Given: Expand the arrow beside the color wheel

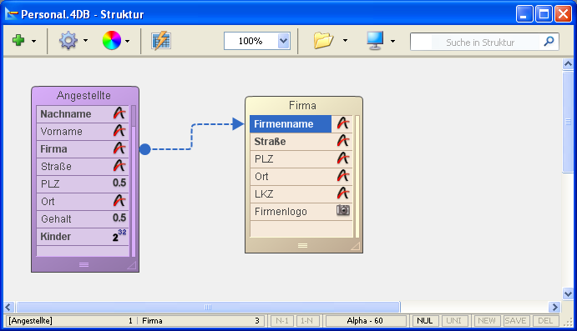Looking at the screenshot, I should (x=127, y=41).
